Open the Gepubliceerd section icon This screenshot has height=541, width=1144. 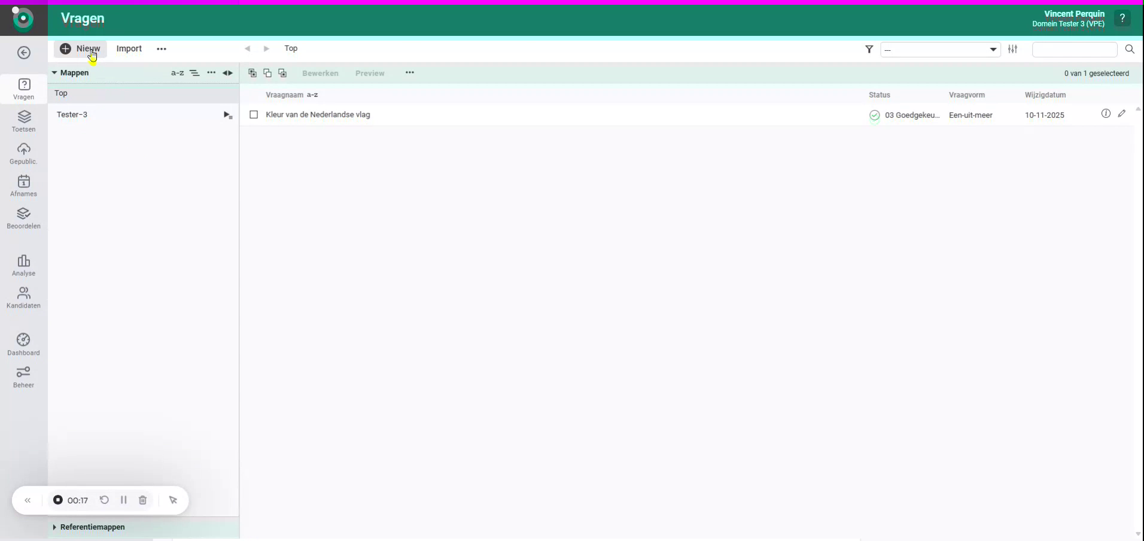23,153
